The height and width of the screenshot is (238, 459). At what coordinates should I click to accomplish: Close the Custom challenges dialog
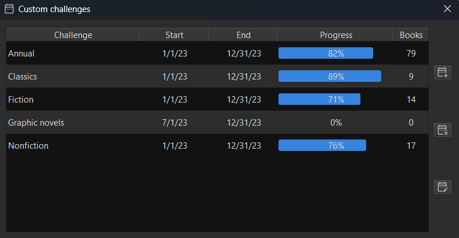(x=447, y=9)
